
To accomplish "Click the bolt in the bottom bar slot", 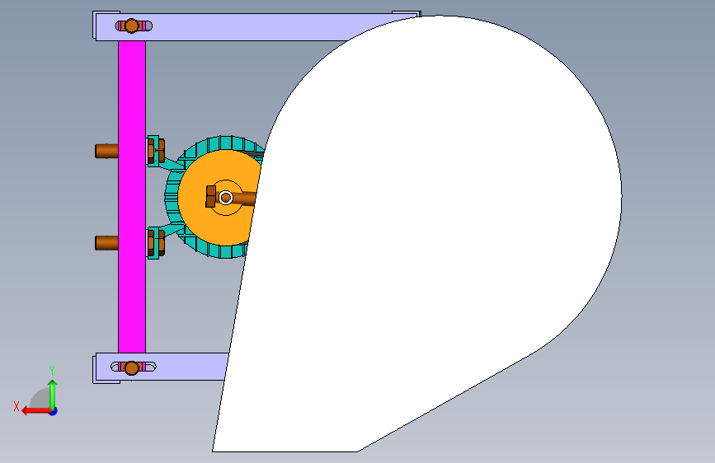I will [132, 367].
